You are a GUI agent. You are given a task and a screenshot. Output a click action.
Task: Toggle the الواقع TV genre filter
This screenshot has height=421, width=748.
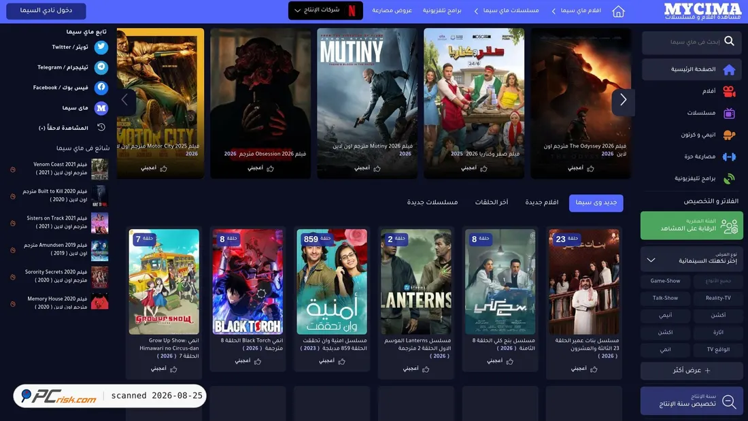click(718, 350)
